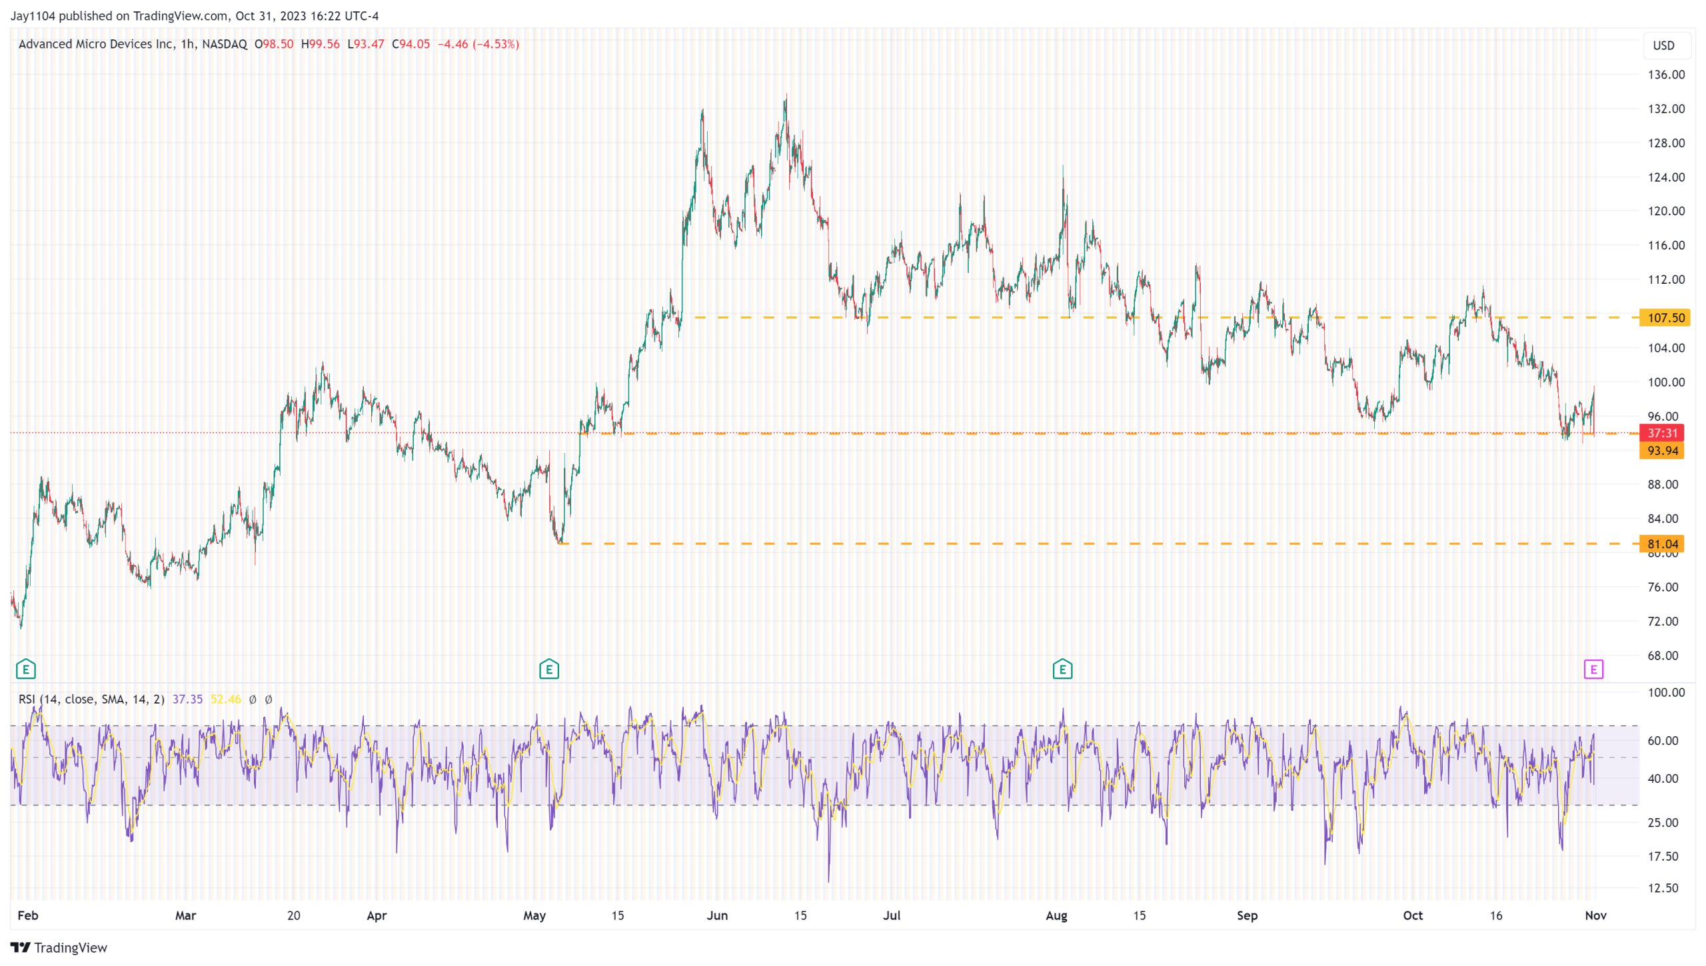Click the Apr label on time axis
This screenshot has height=966, width=1706.
(x=377, y=915)
